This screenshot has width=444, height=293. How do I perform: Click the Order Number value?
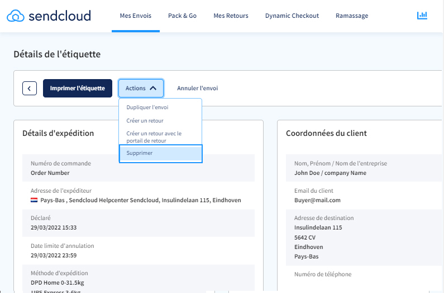(x=50, y=173)
